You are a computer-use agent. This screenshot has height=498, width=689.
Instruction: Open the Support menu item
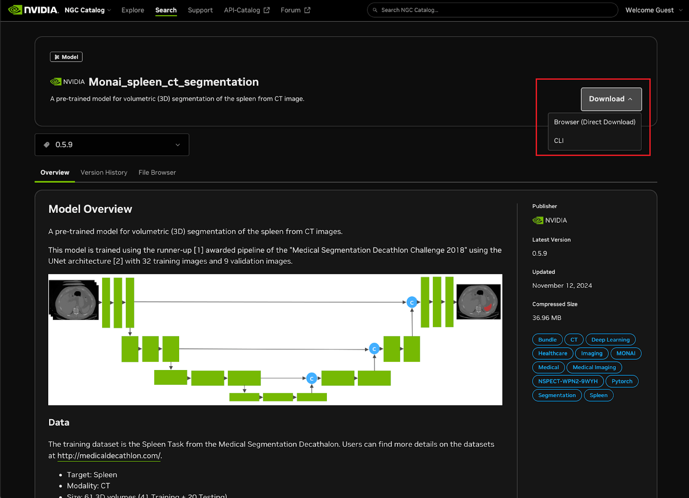[x=200, y=10]
